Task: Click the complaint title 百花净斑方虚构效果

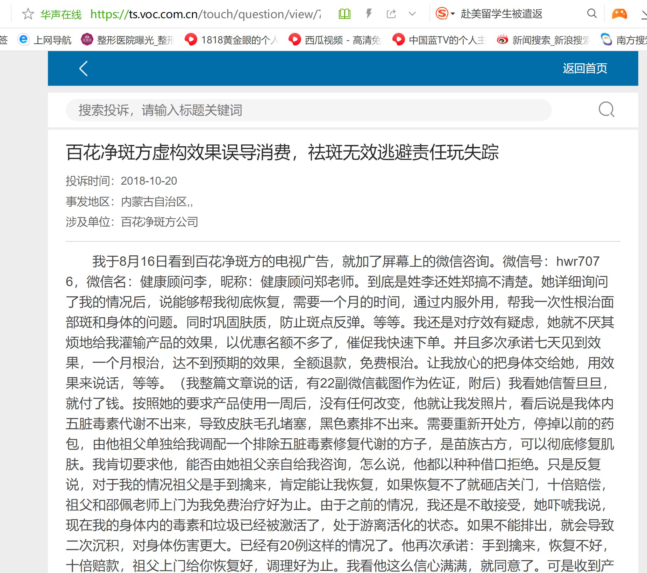Action: tap(282, 153)
